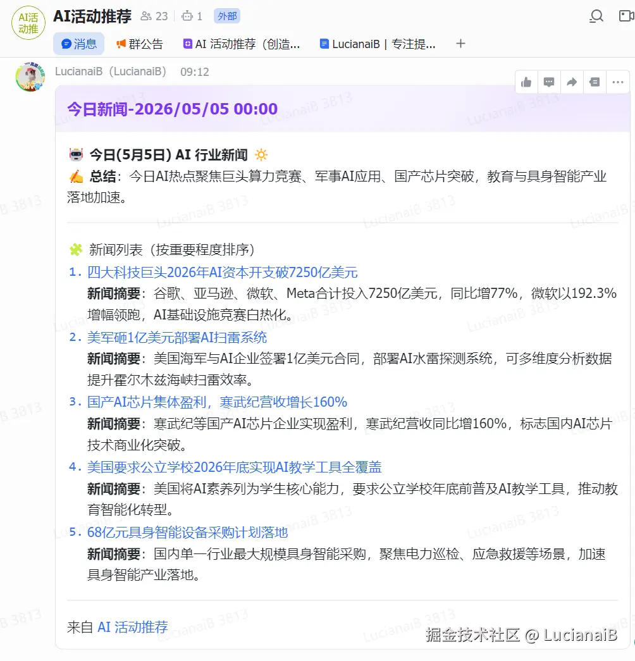The image size is (635, 661).
Task: Add a new tab with plus icon
Action: point(460,44)
